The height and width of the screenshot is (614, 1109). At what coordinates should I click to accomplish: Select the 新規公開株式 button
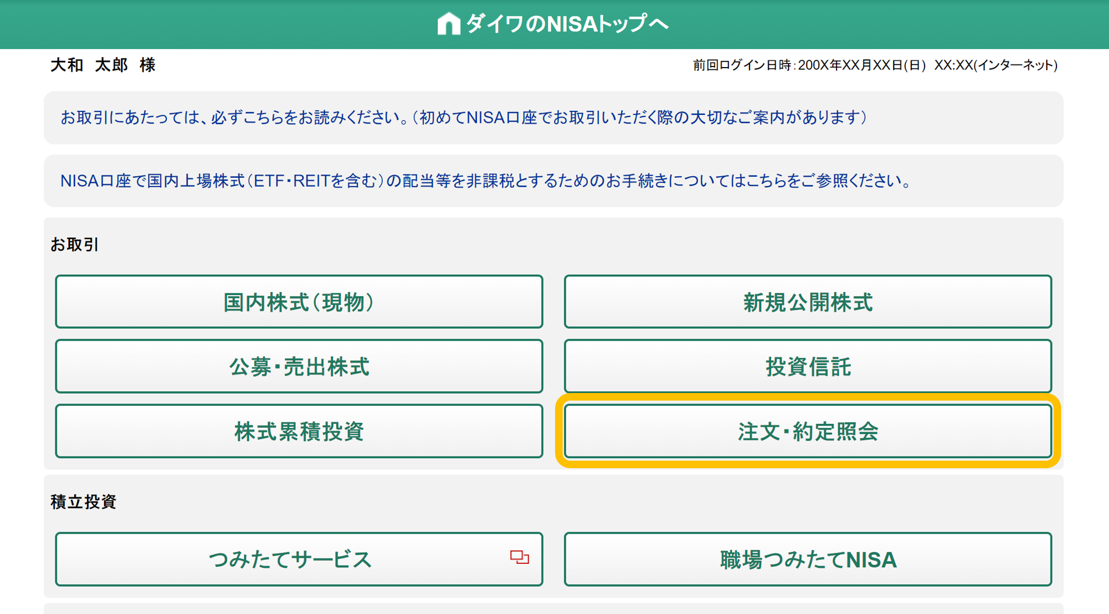click(x=808, y=301)
